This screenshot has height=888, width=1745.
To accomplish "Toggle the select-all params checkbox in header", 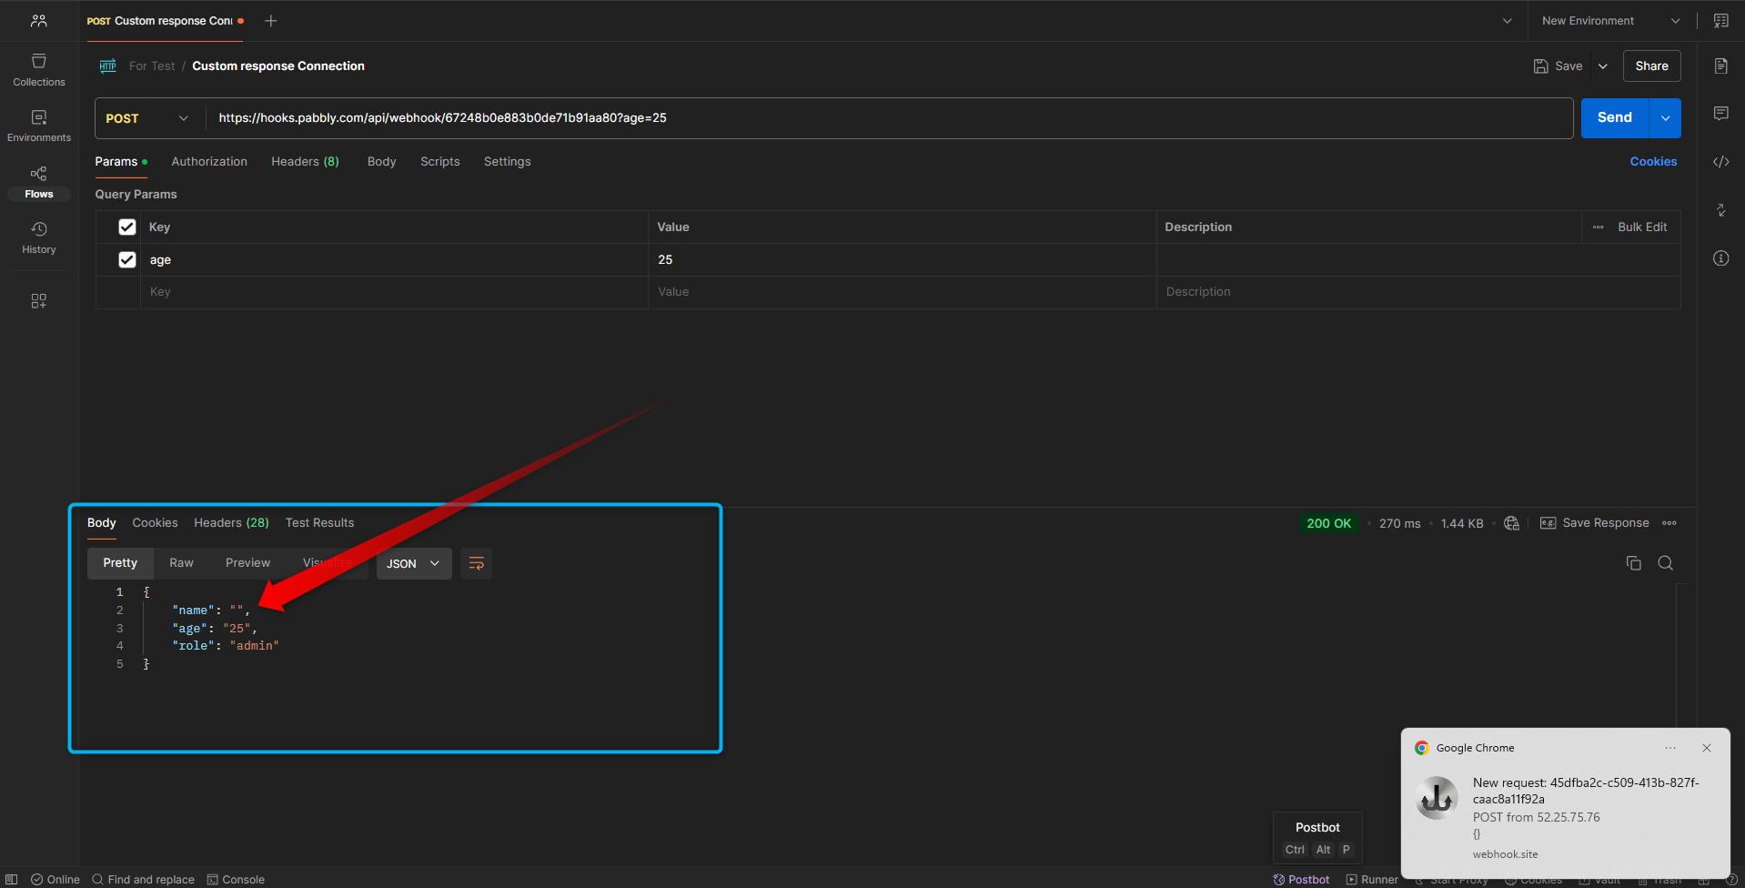I will [x=127, y=227].
